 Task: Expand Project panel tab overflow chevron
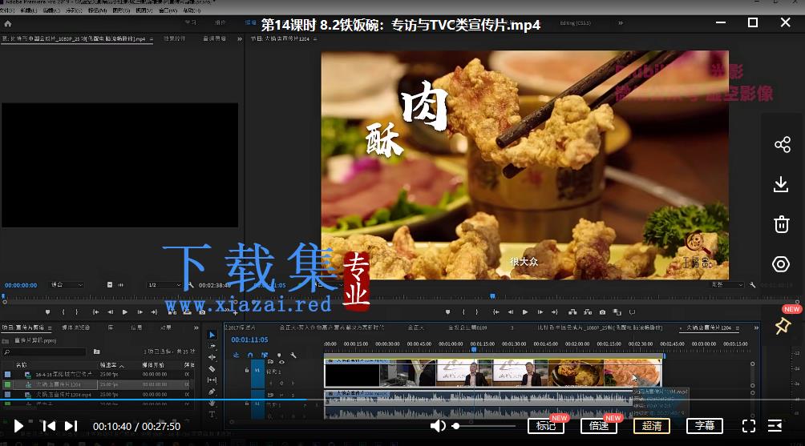pos(196,327)
